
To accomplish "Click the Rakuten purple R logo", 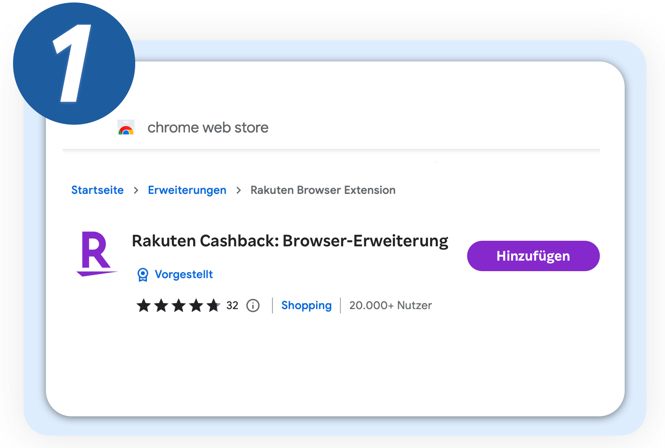I will click(x=97, y=254).
